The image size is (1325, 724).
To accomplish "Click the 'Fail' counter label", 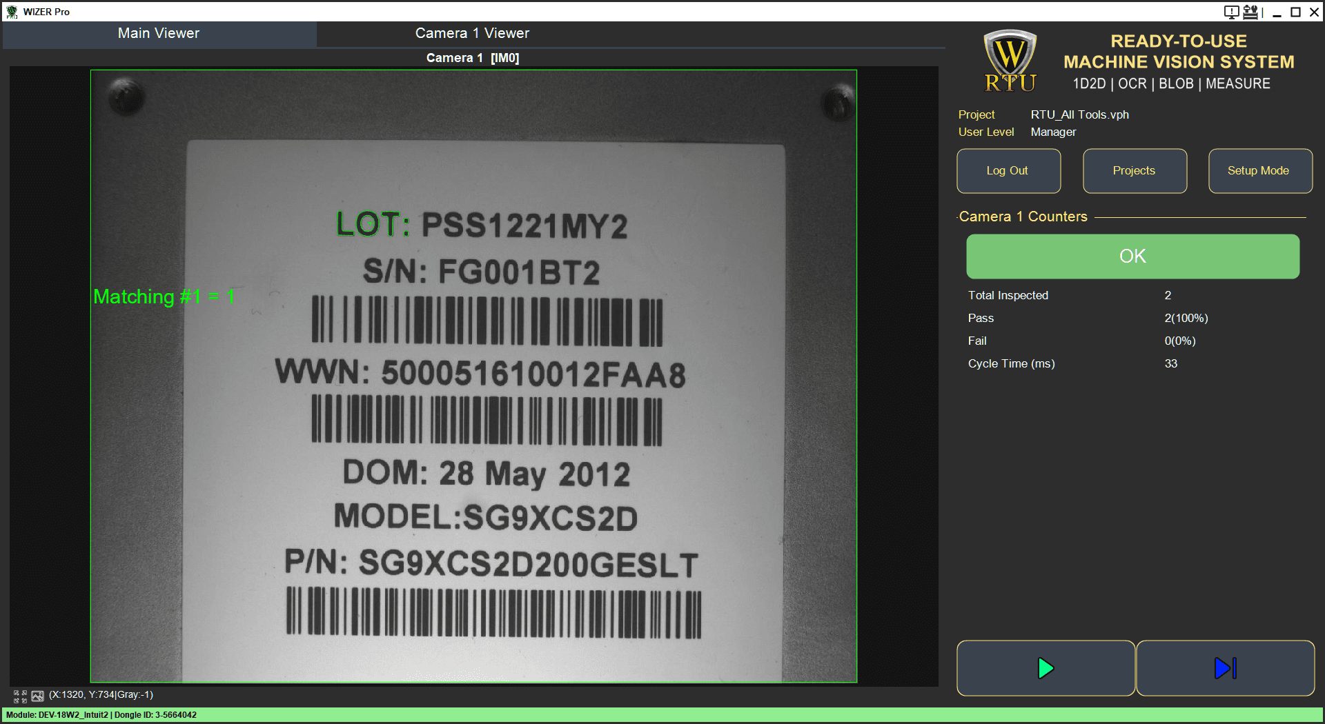I will [x=977, y=341].
